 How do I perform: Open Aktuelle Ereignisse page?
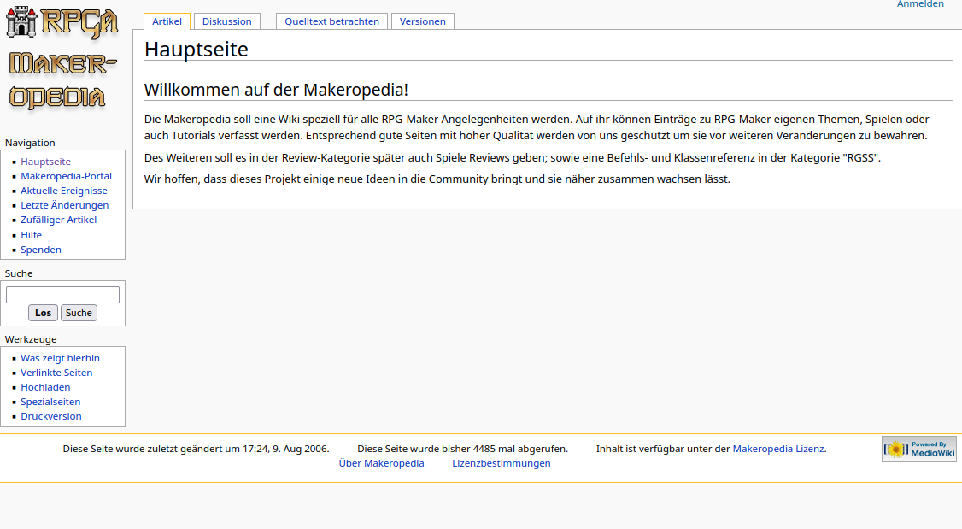64,191
